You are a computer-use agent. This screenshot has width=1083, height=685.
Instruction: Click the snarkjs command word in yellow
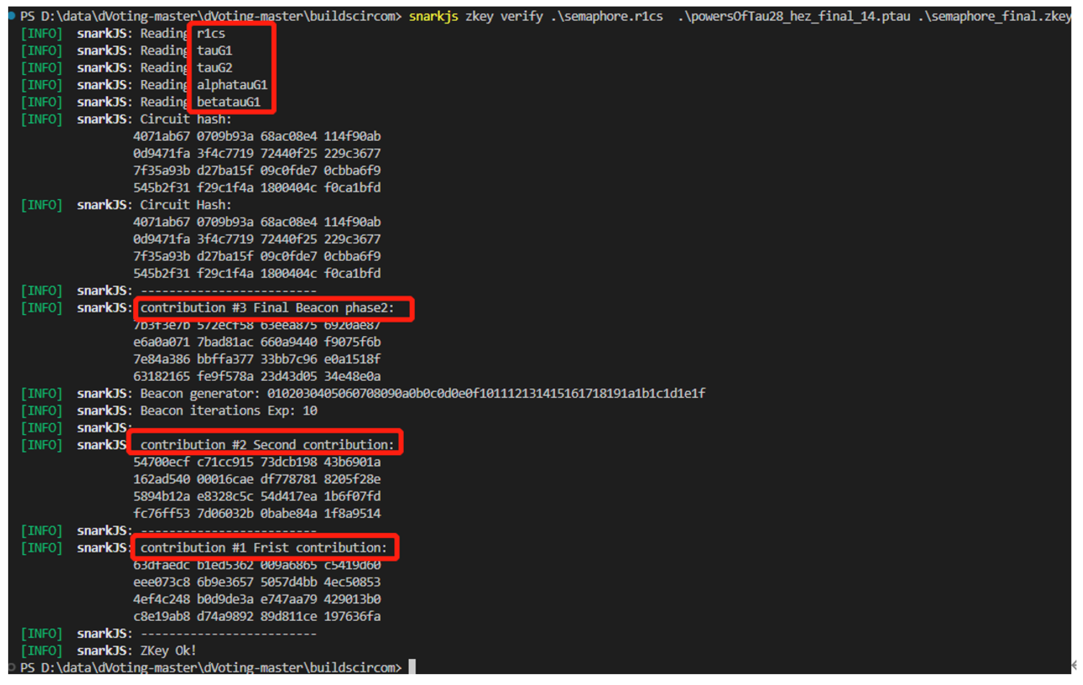(x=433, y=17)
